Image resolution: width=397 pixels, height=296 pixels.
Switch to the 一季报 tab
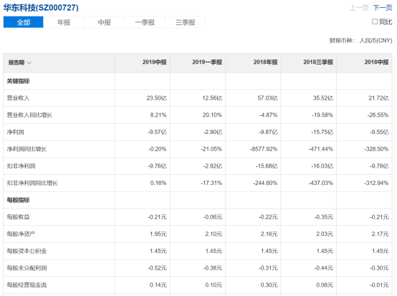point(145,22)
